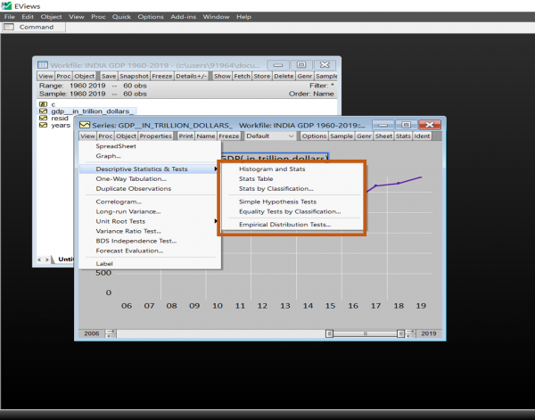Click Fetch button in workfile window
535x420 pixels.
pos(242,76)
